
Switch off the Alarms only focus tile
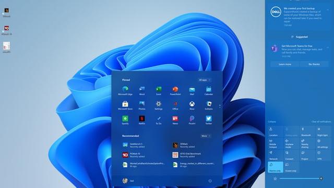point(275,167)
